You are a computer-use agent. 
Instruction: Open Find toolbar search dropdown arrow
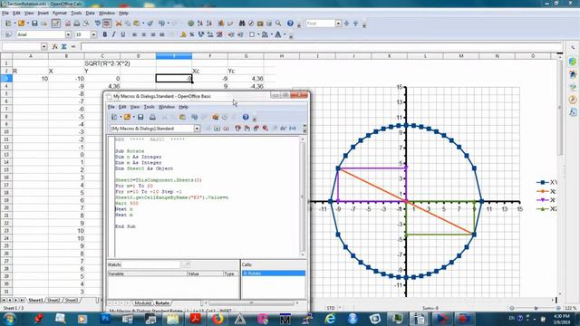[x=338, y=24]
